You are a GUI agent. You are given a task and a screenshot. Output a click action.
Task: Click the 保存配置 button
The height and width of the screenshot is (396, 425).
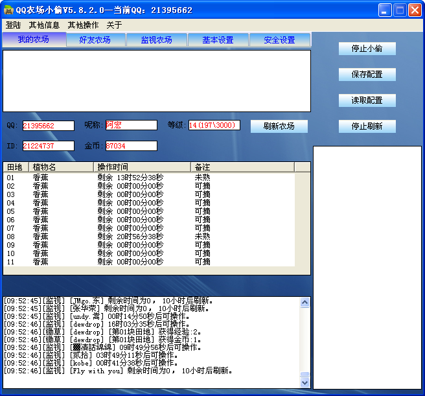(x=367, y=75)
